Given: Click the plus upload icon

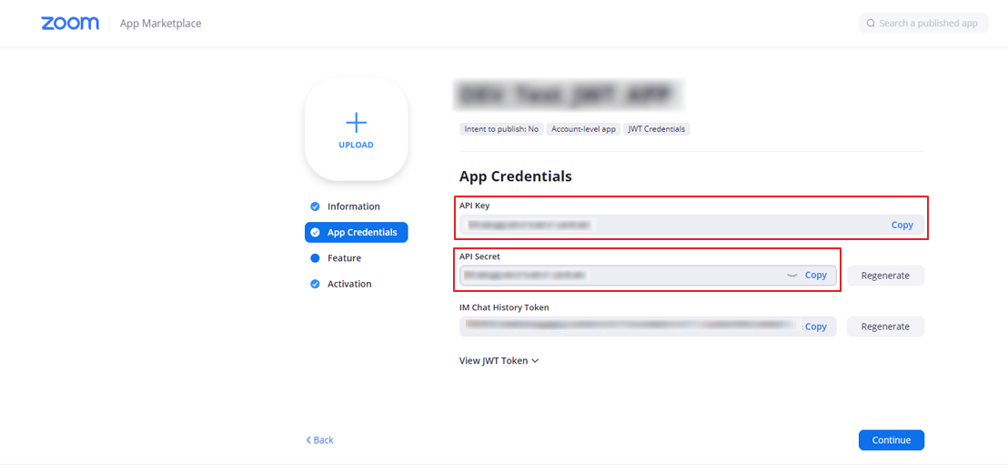Looking at the screenshot, I should click(x=356, y=122).
